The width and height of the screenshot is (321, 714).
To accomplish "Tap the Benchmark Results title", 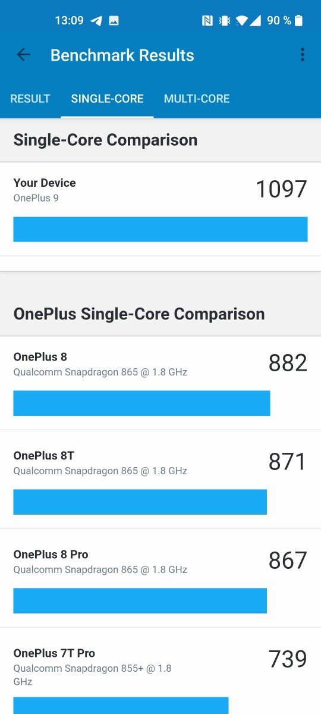I will (122, 55).
